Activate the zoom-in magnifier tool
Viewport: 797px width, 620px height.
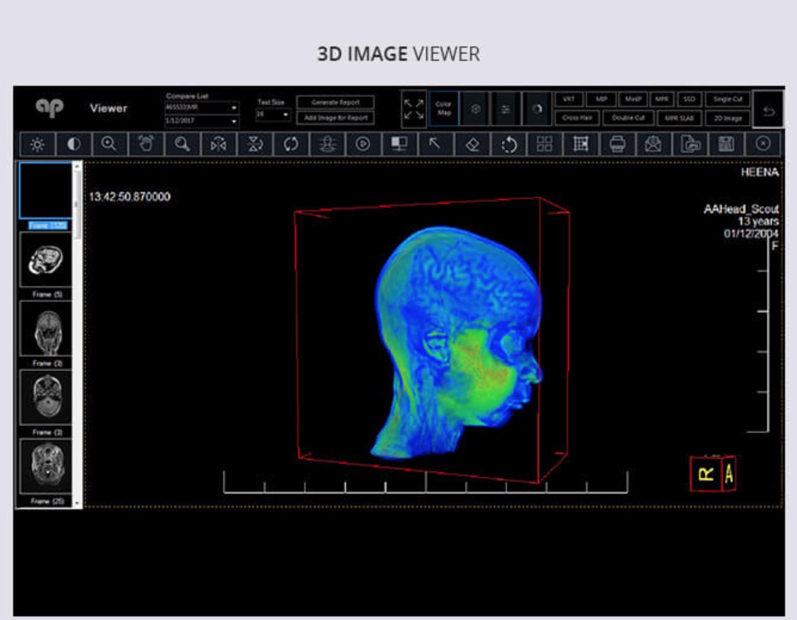pyautogui.click(x=109, y=144)
